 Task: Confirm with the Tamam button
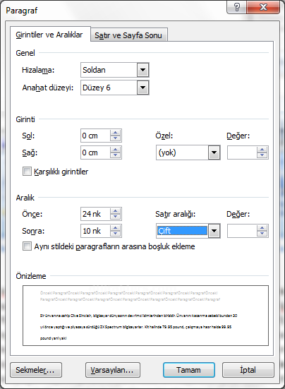pos(189,370)
